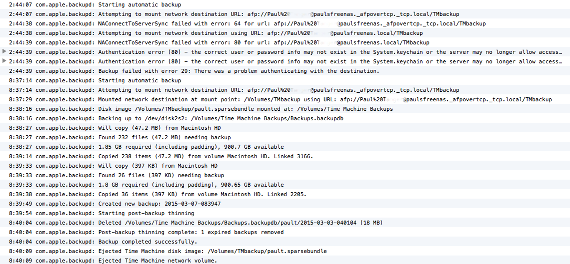Select the Ejected Time Machine network volume line

click(285, 260)
